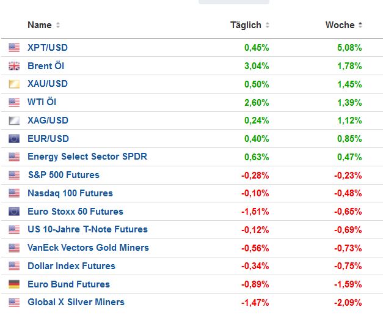The image size is (383, 318).
Task: Open US 10-Jahre T-Note Futures link
Action: click(x=87, y=229)
